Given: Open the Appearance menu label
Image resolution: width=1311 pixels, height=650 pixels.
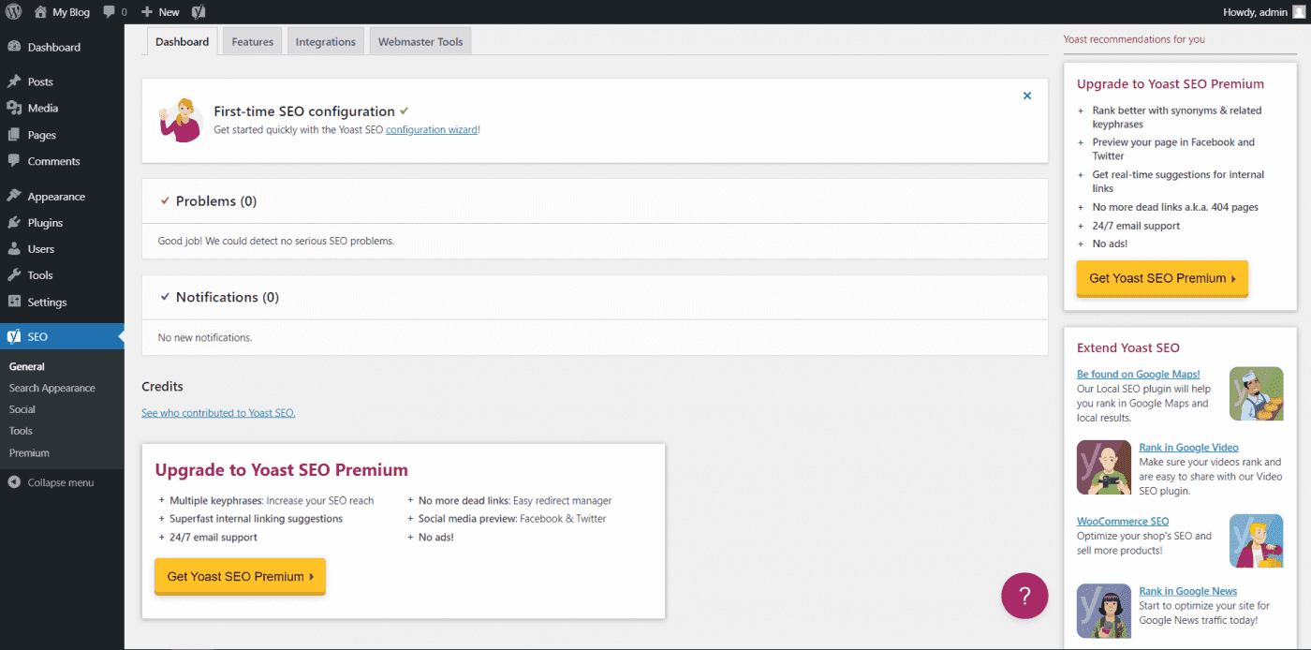Looking at the screenshot, I should tap(56, 197).
